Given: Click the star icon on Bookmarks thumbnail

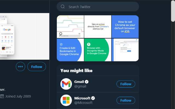Looking at the screenshot, I should tap(61, 44).
